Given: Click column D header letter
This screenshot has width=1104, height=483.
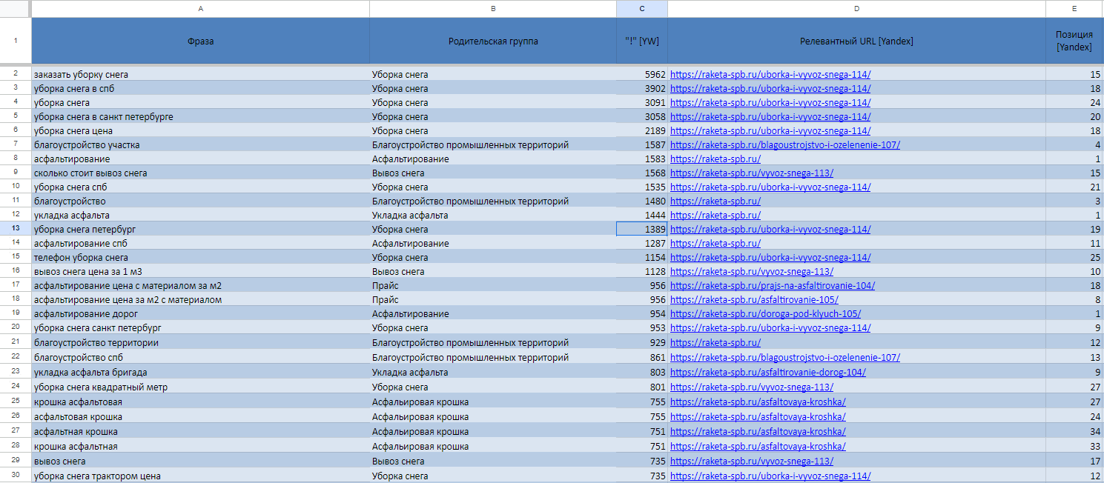Looking at the screenshot, I should [856, 8].
